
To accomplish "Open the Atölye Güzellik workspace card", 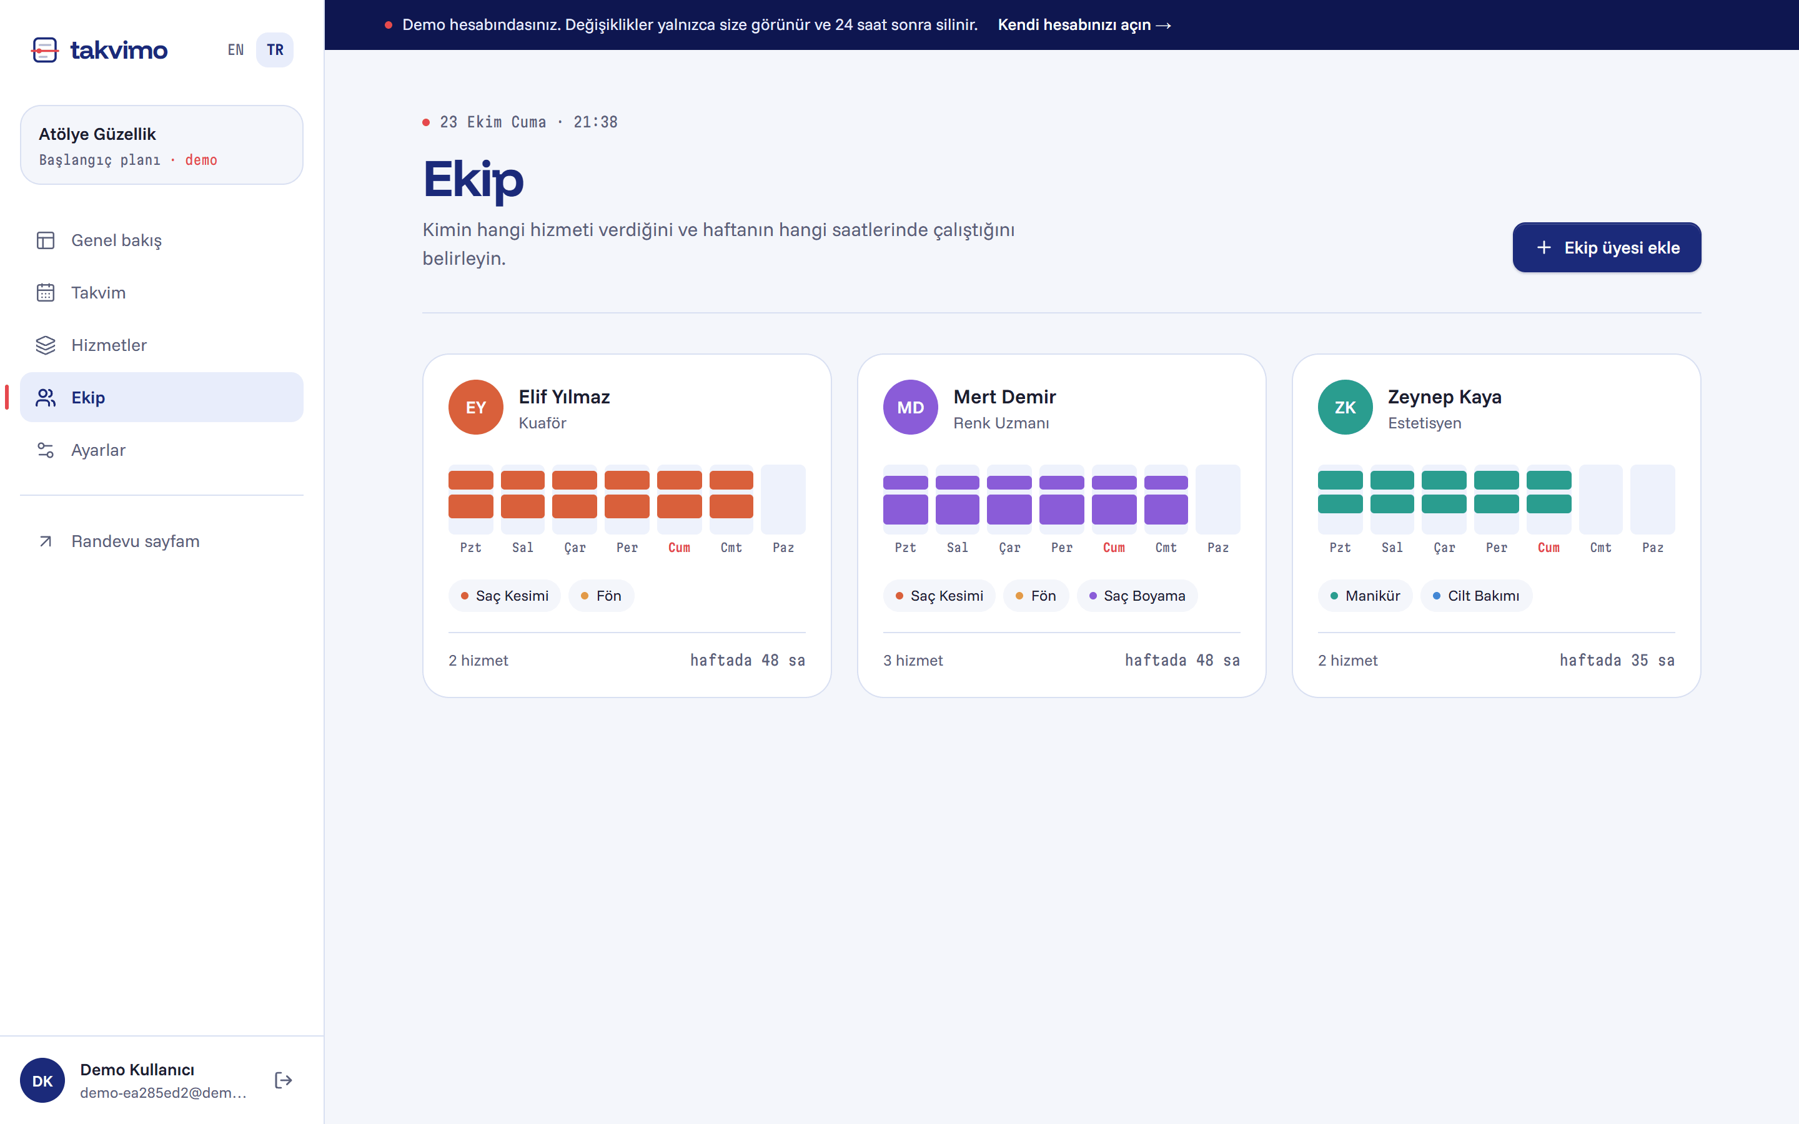I will click(x=161, y=145).
